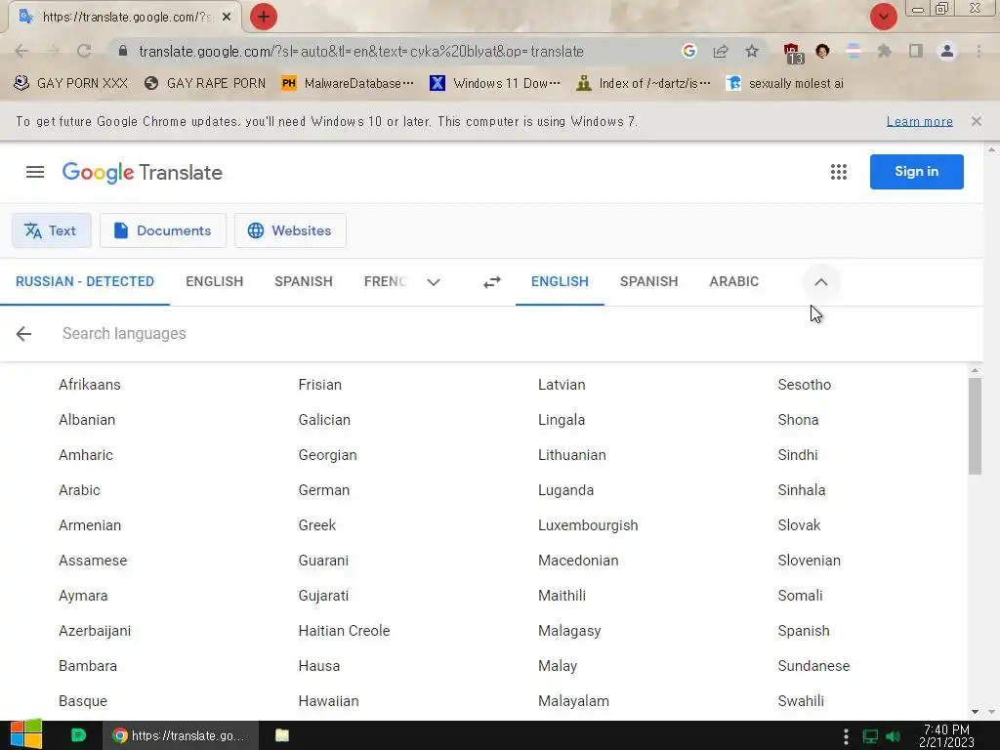1000x750 pixels.
Task: Click the Sign in button
Action: (916, 172)
